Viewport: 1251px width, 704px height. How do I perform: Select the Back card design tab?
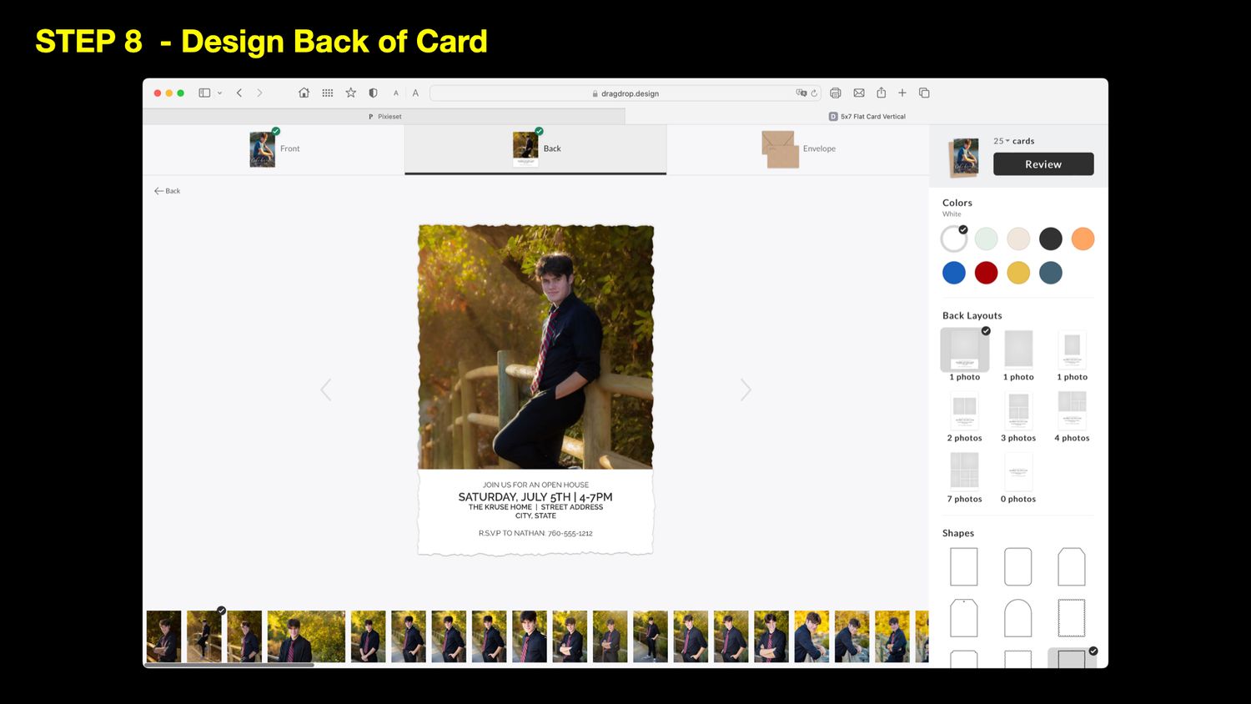[x=535, y=148]
